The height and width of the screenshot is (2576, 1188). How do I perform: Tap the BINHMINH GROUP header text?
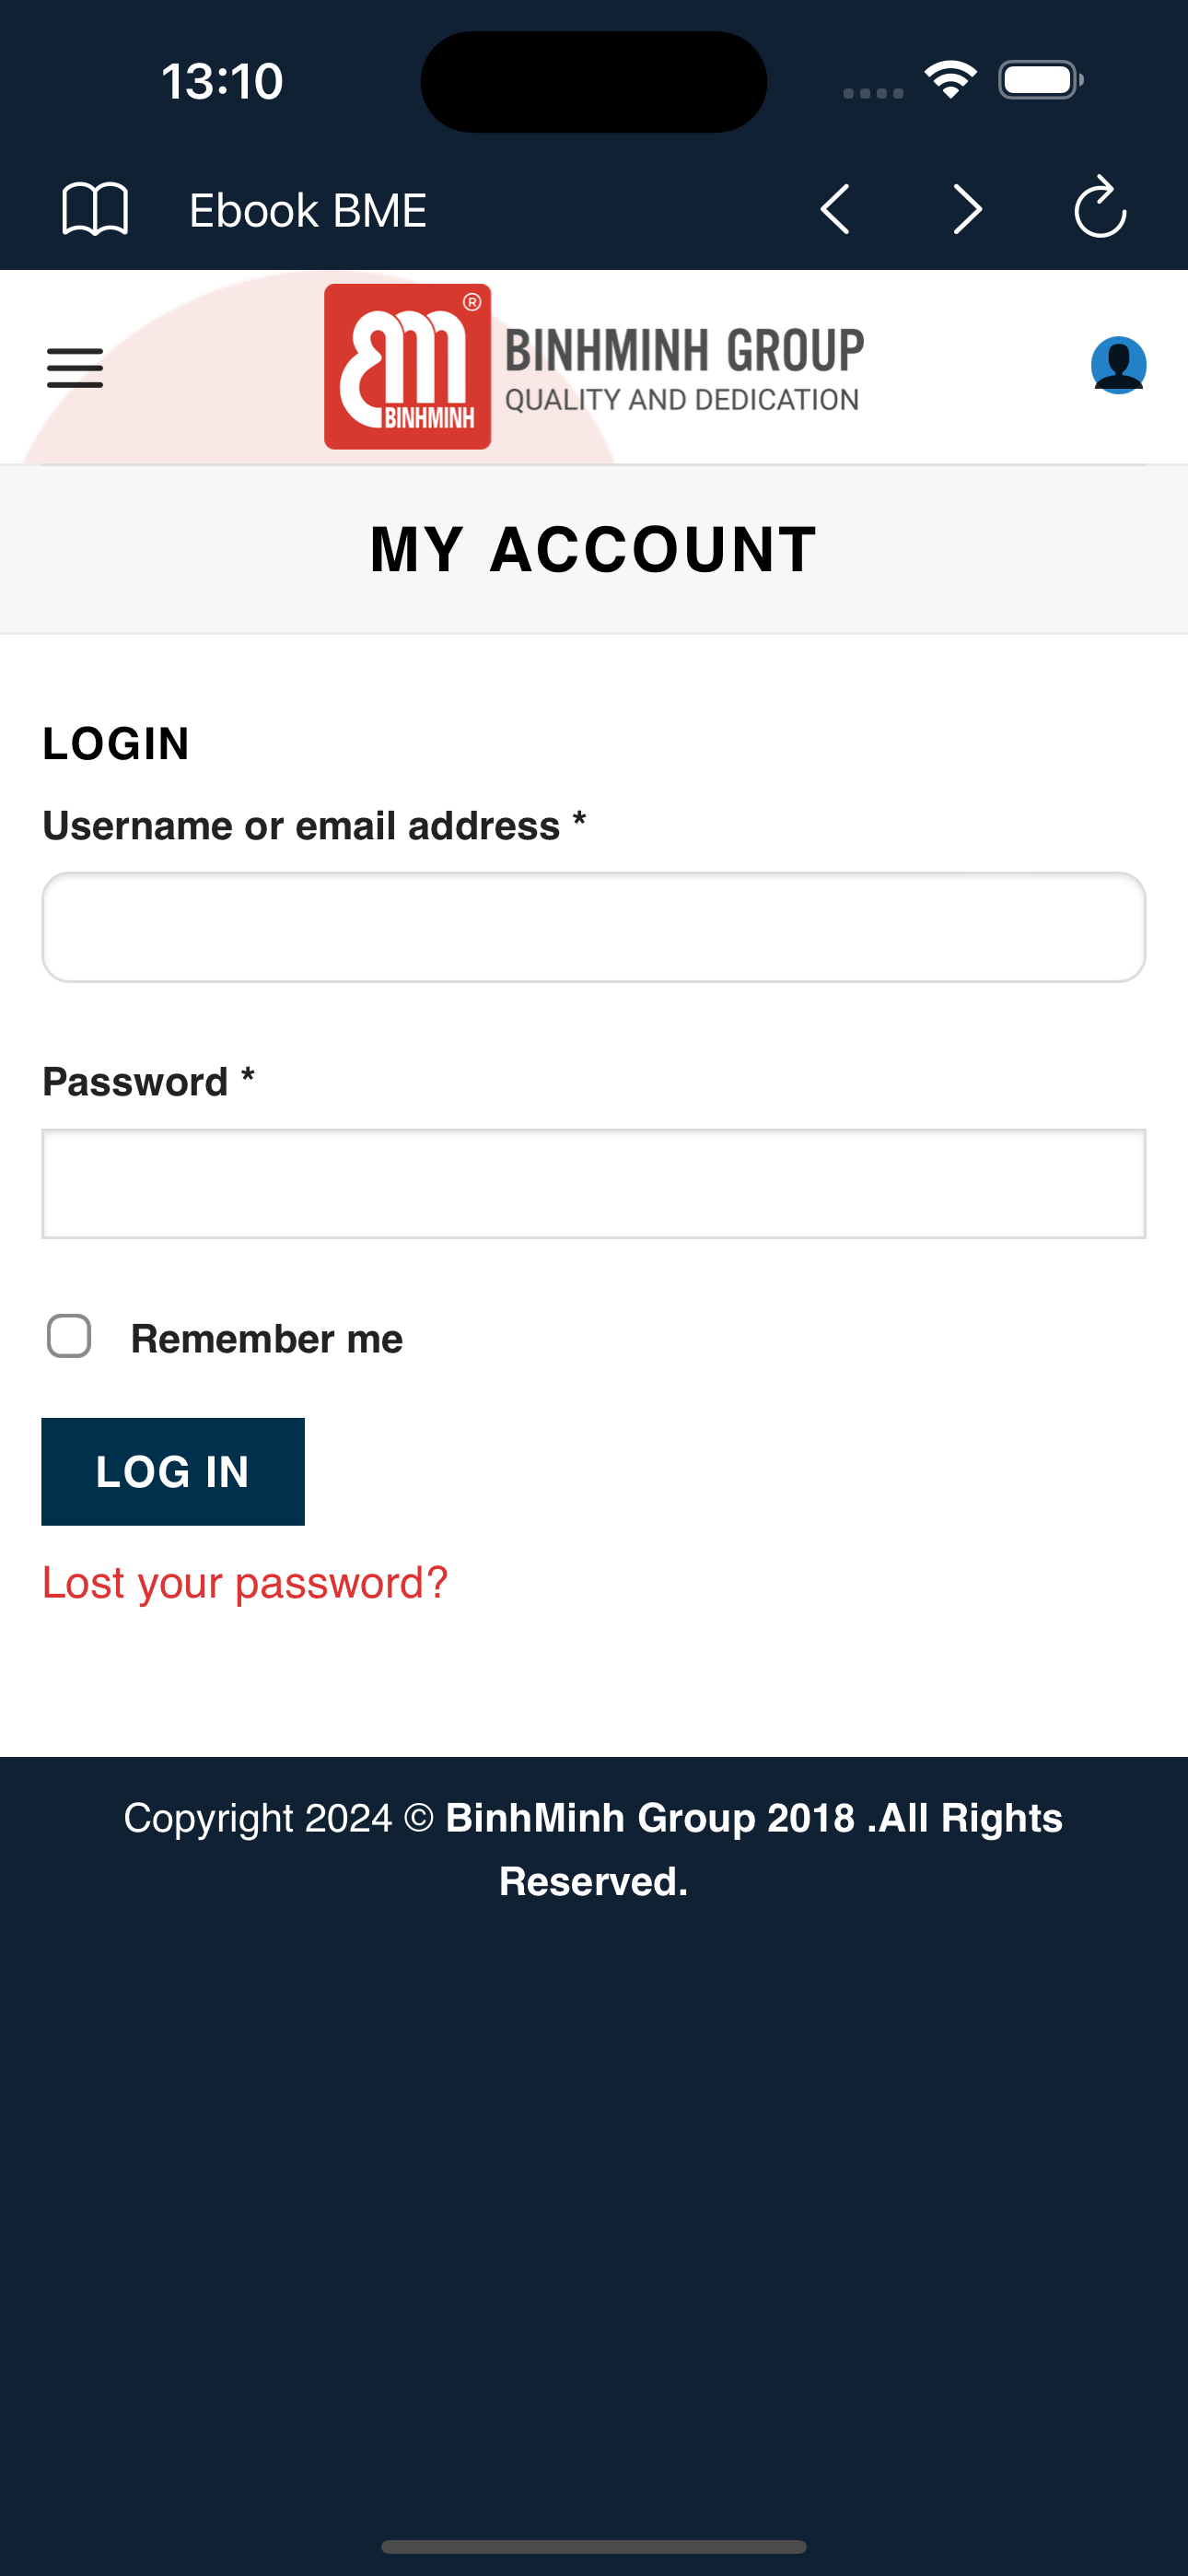684,352
